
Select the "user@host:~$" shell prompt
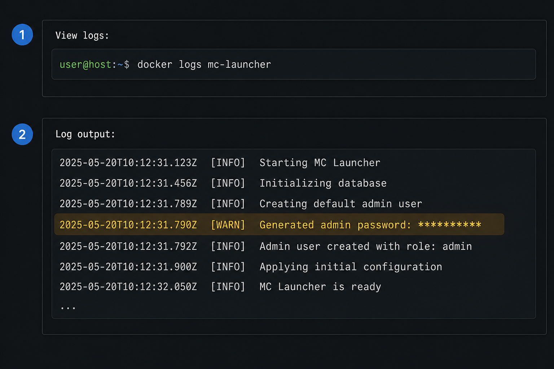[94, 65]
